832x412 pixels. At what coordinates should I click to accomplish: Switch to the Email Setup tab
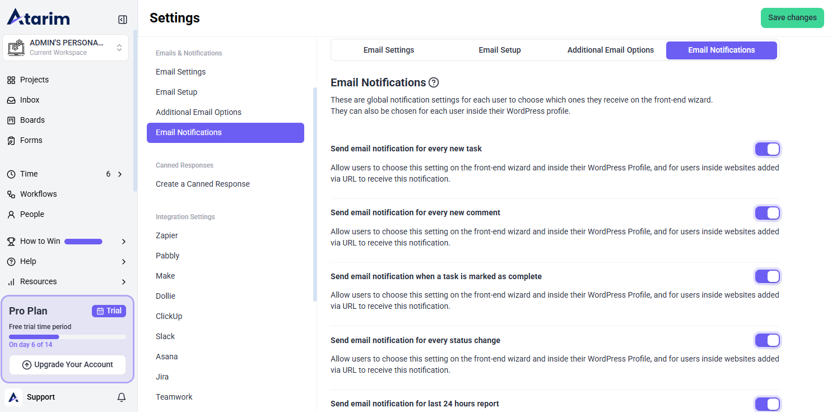pos(499,50)
